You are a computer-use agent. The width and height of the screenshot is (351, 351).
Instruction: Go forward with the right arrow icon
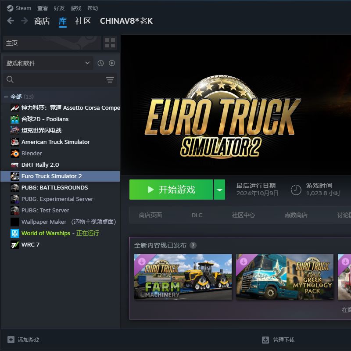tap(25, 21)
